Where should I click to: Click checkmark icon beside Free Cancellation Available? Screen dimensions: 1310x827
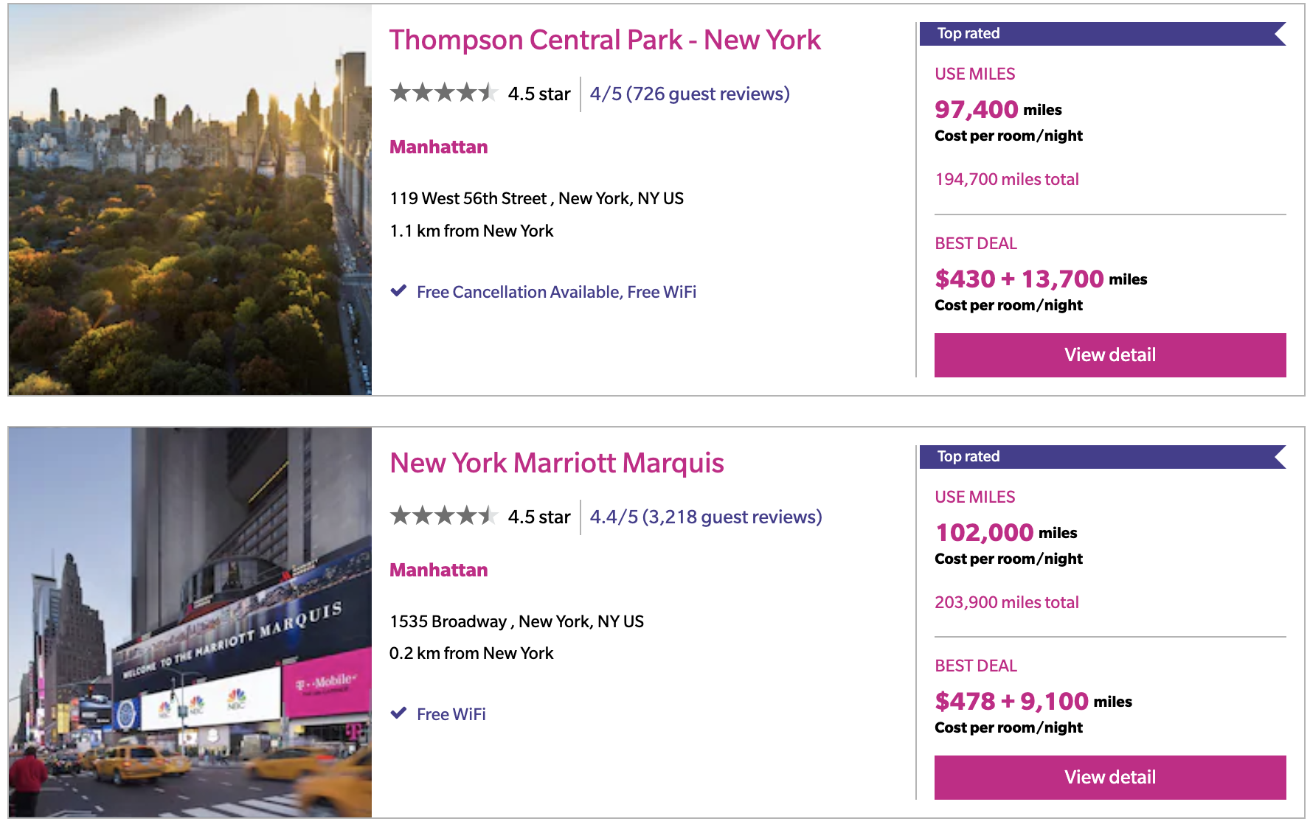(398, 291)
